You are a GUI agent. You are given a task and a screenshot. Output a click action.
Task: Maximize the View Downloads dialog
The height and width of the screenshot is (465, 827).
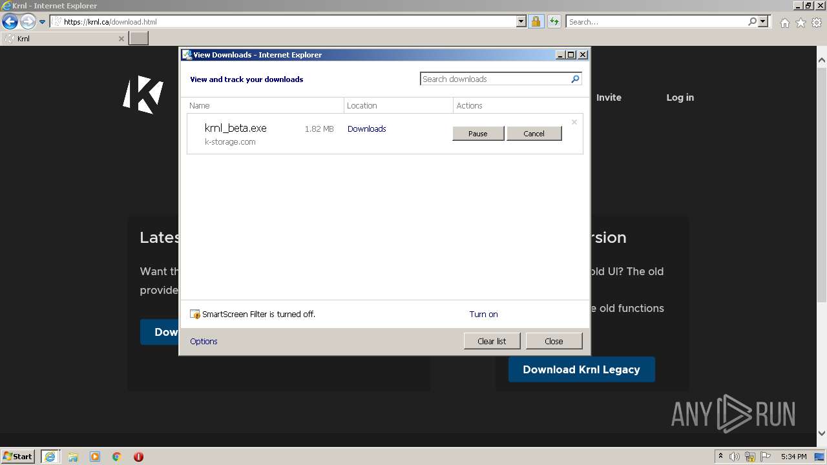571,55
